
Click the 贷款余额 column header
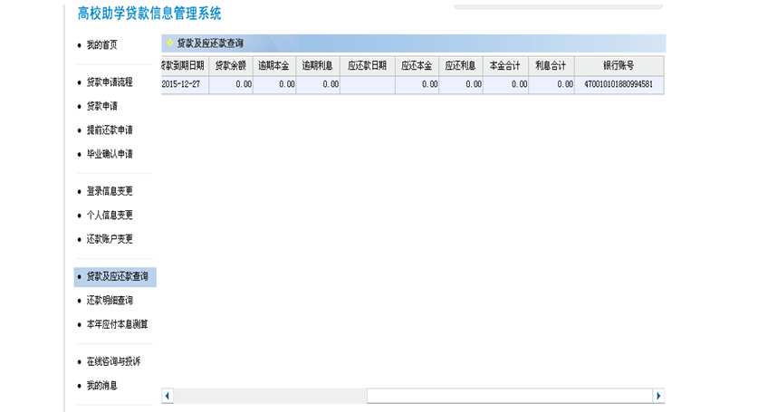[231, 66]
